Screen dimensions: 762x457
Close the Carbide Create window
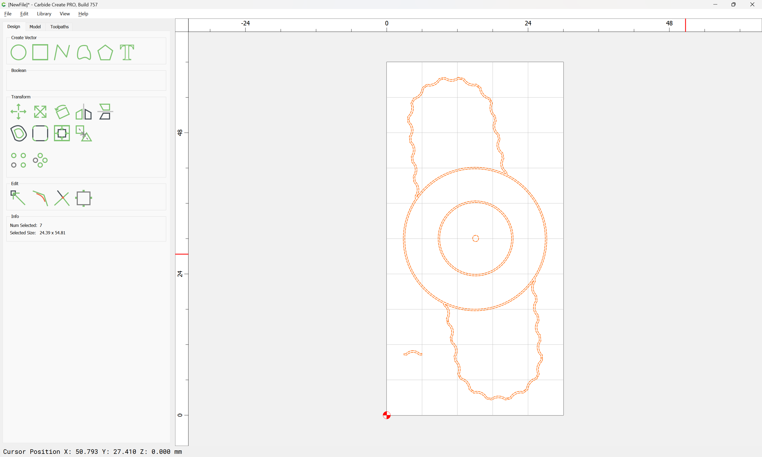point(752,4)
